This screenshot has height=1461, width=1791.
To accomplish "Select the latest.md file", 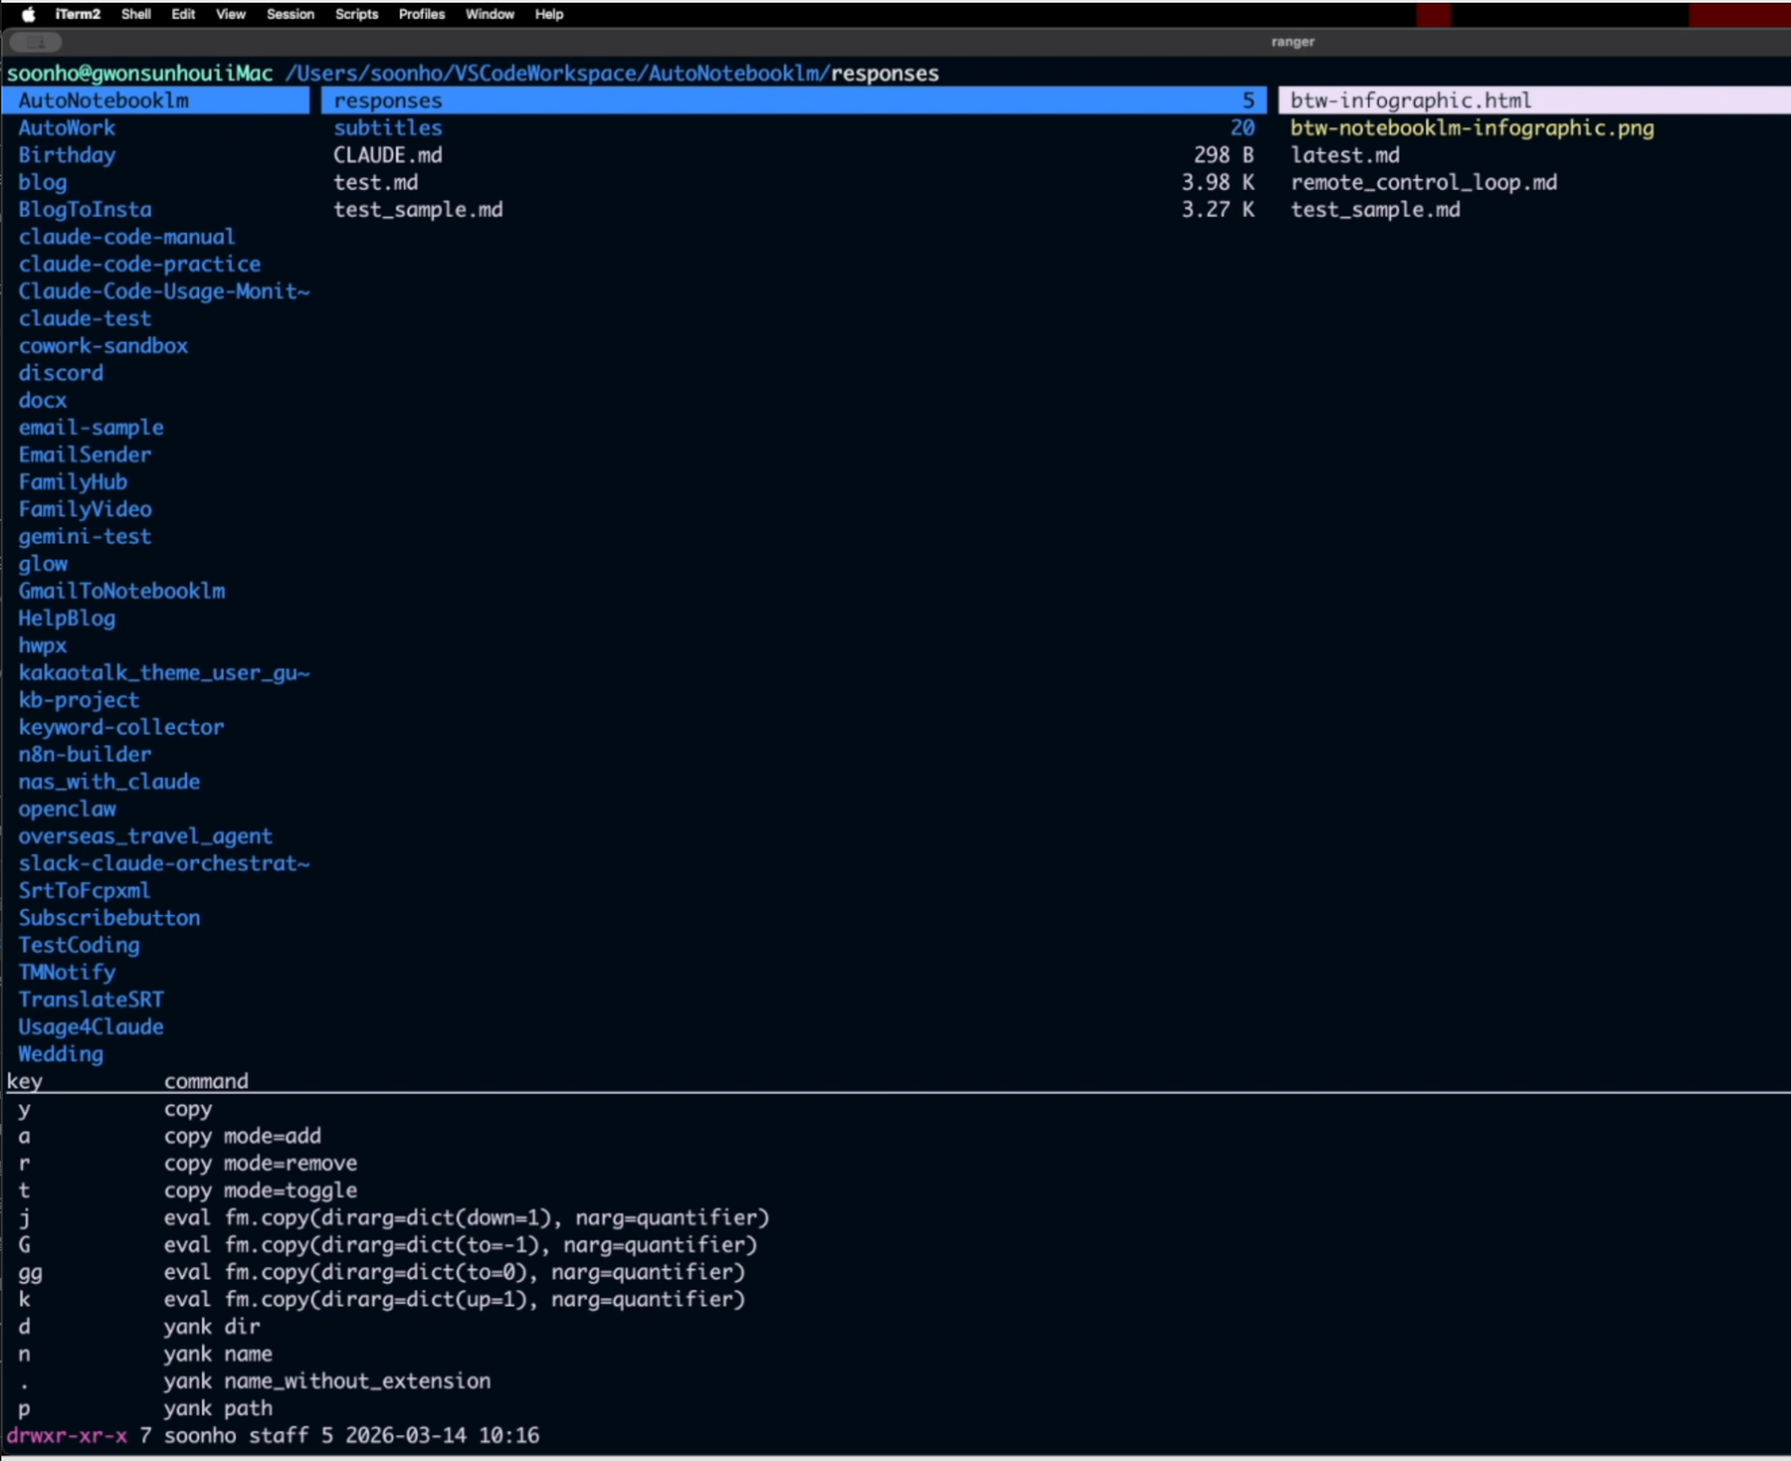I will pyautogui.click(x=1344, y=155).
